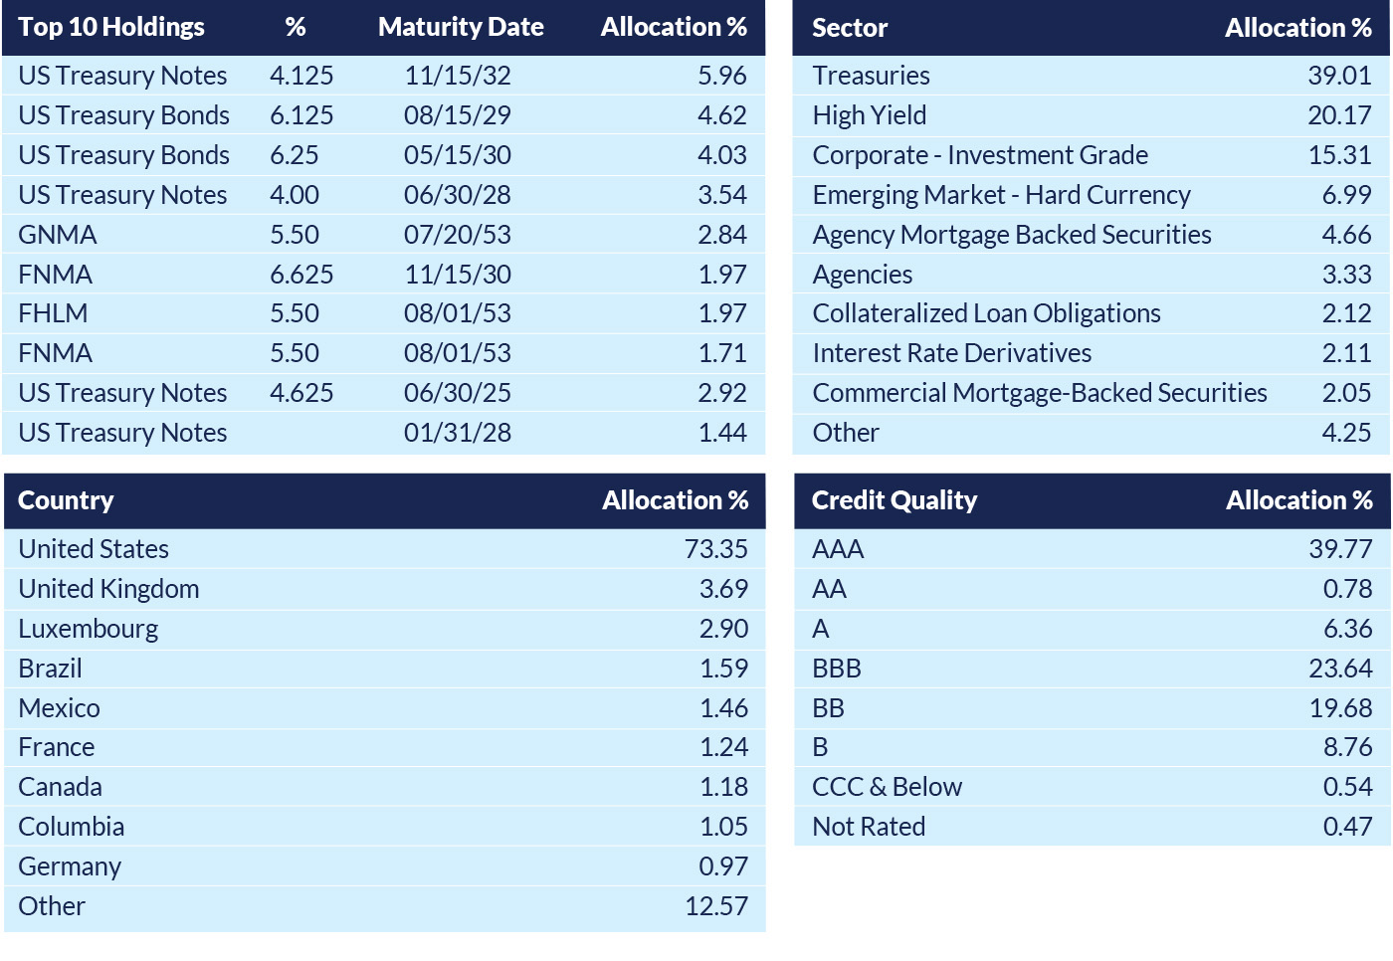
Task: Select the BBB credit quality row
Action: [837, 669]
